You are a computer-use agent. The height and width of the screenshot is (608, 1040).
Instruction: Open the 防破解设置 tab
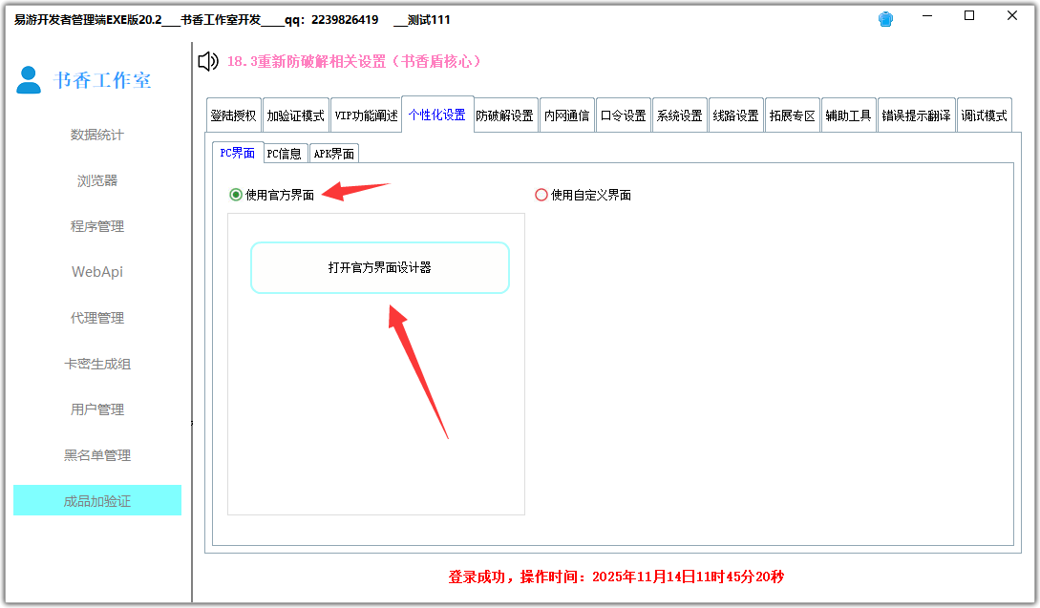[504, 114]
